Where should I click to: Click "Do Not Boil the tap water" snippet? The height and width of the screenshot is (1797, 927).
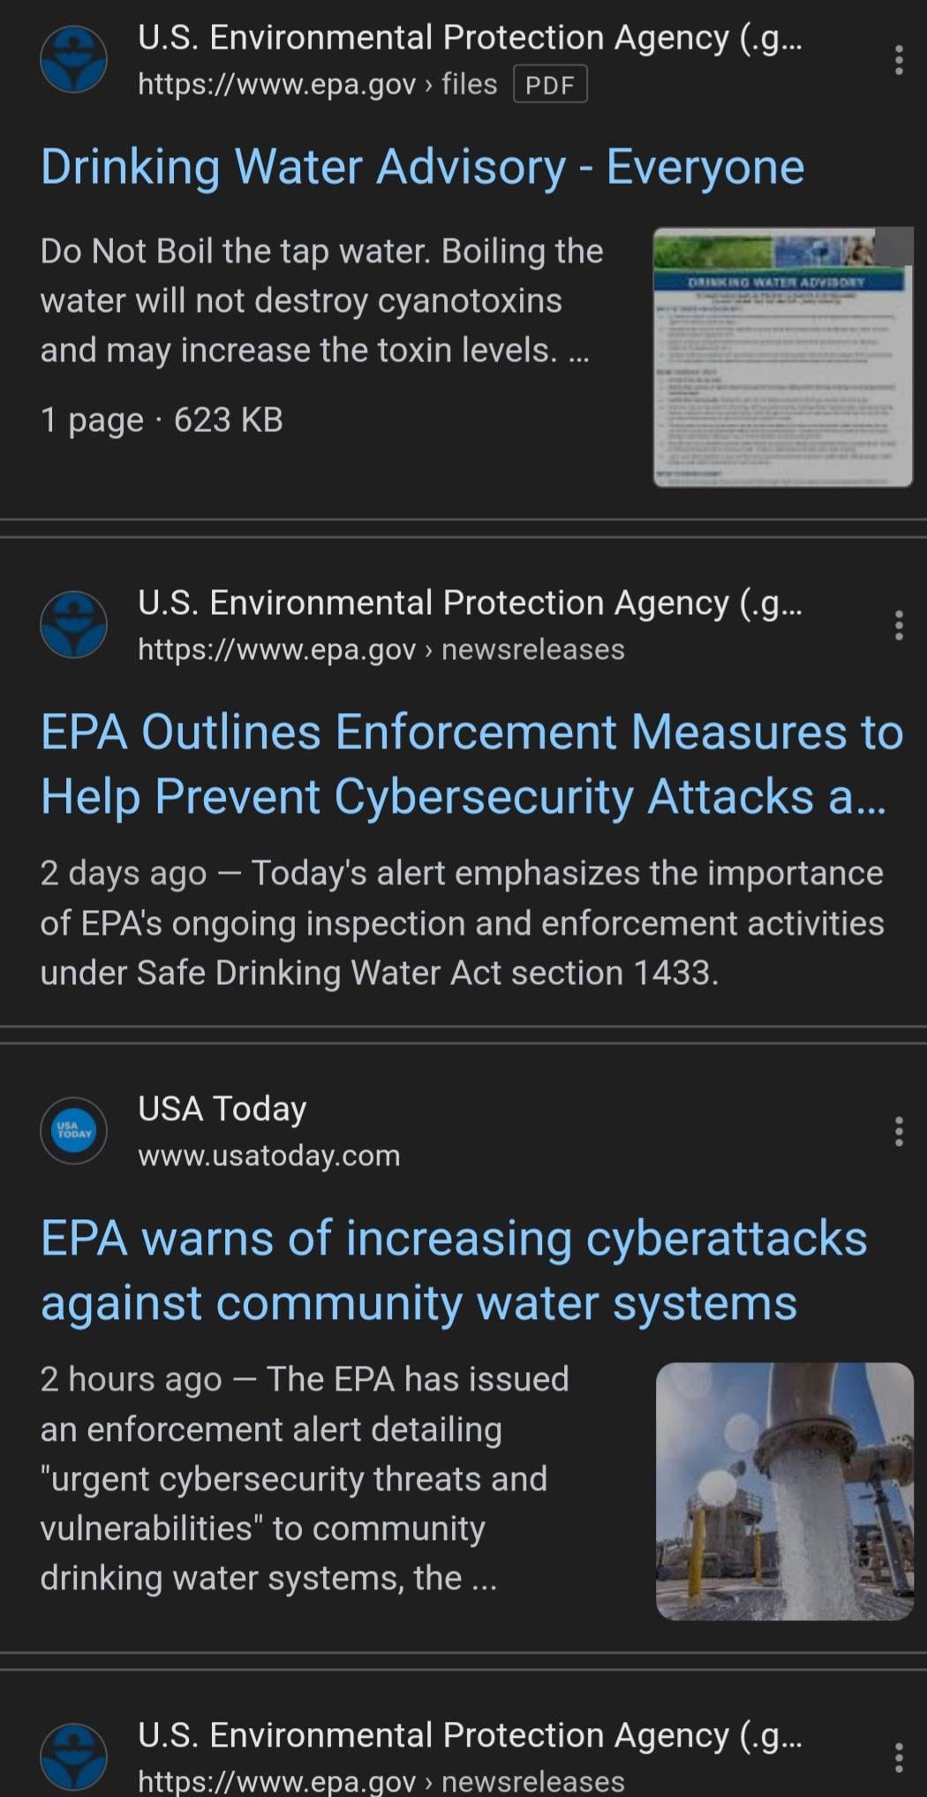(x=321, y=300)
